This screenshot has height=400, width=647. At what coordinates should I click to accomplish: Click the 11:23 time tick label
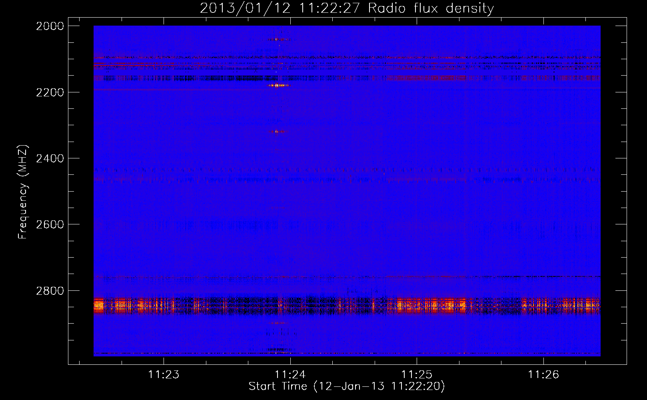click(164, 375)
